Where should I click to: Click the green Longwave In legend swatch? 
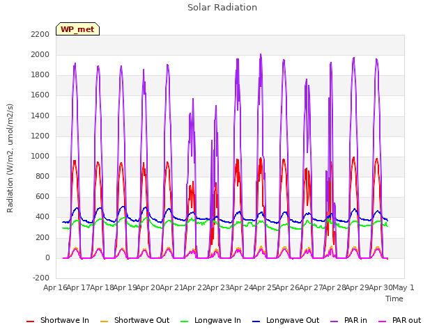185,321
